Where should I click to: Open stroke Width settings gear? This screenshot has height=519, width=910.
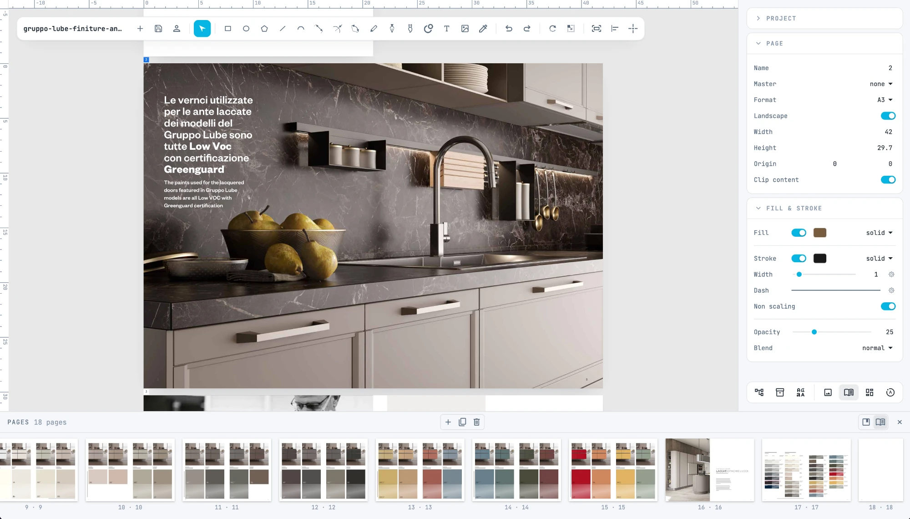[891, 275]
